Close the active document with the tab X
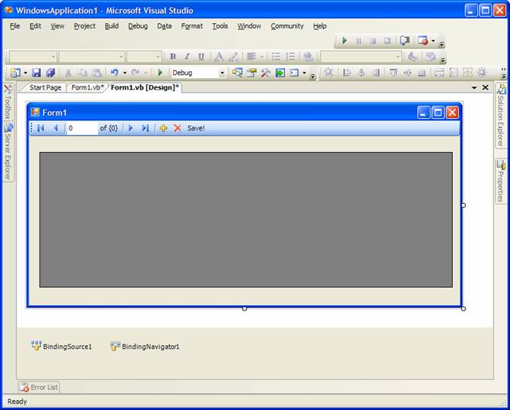The image size is (510, 410). [485, 87]
